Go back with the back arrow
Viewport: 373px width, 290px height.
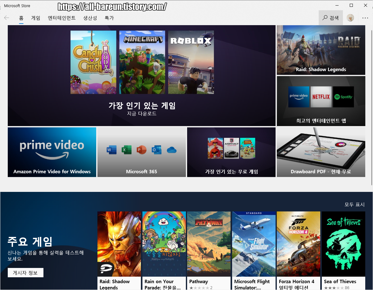coord(7,18)
